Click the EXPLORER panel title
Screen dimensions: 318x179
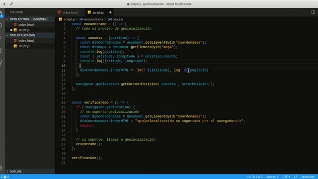point(16,12)
